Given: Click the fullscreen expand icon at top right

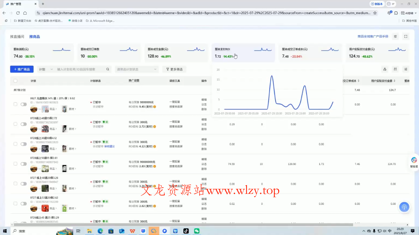Looking at the screenshot, I should (406, 37).
